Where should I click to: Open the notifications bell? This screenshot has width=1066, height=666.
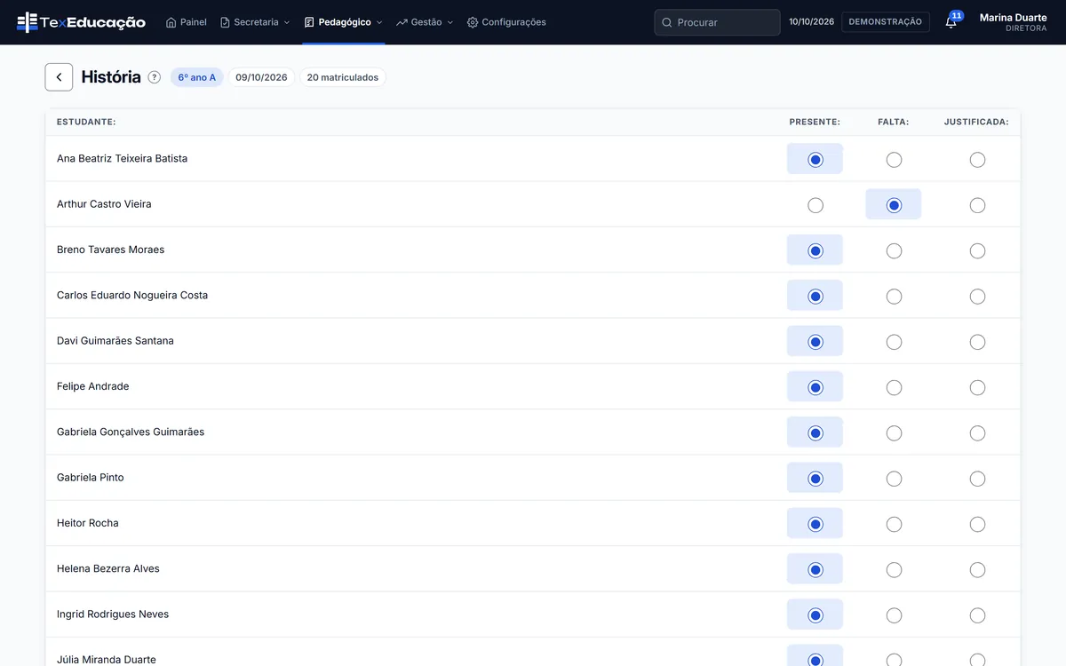(x=951, y=22)
